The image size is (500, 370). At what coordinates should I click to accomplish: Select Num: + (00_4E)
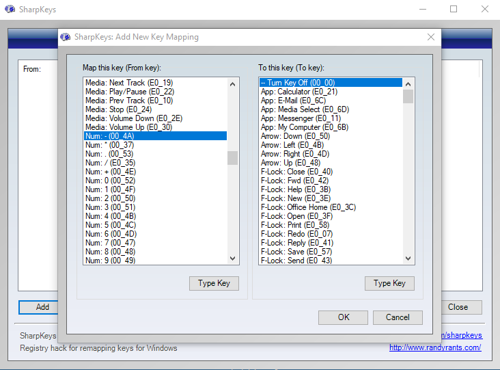pos(155,172)
